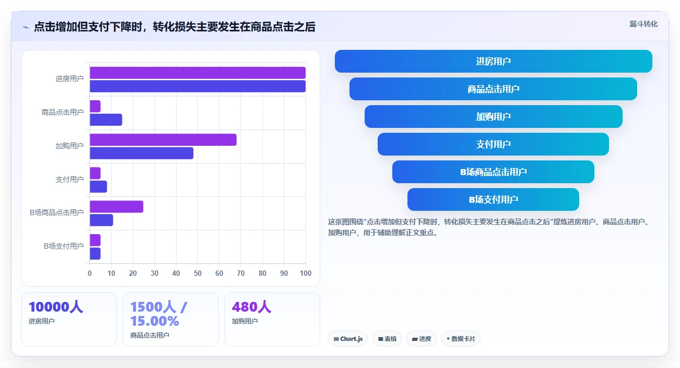The image size is (680, 368).
Task: Click the purple 支付用户 chart bar
Action: [x=95, y=173]
